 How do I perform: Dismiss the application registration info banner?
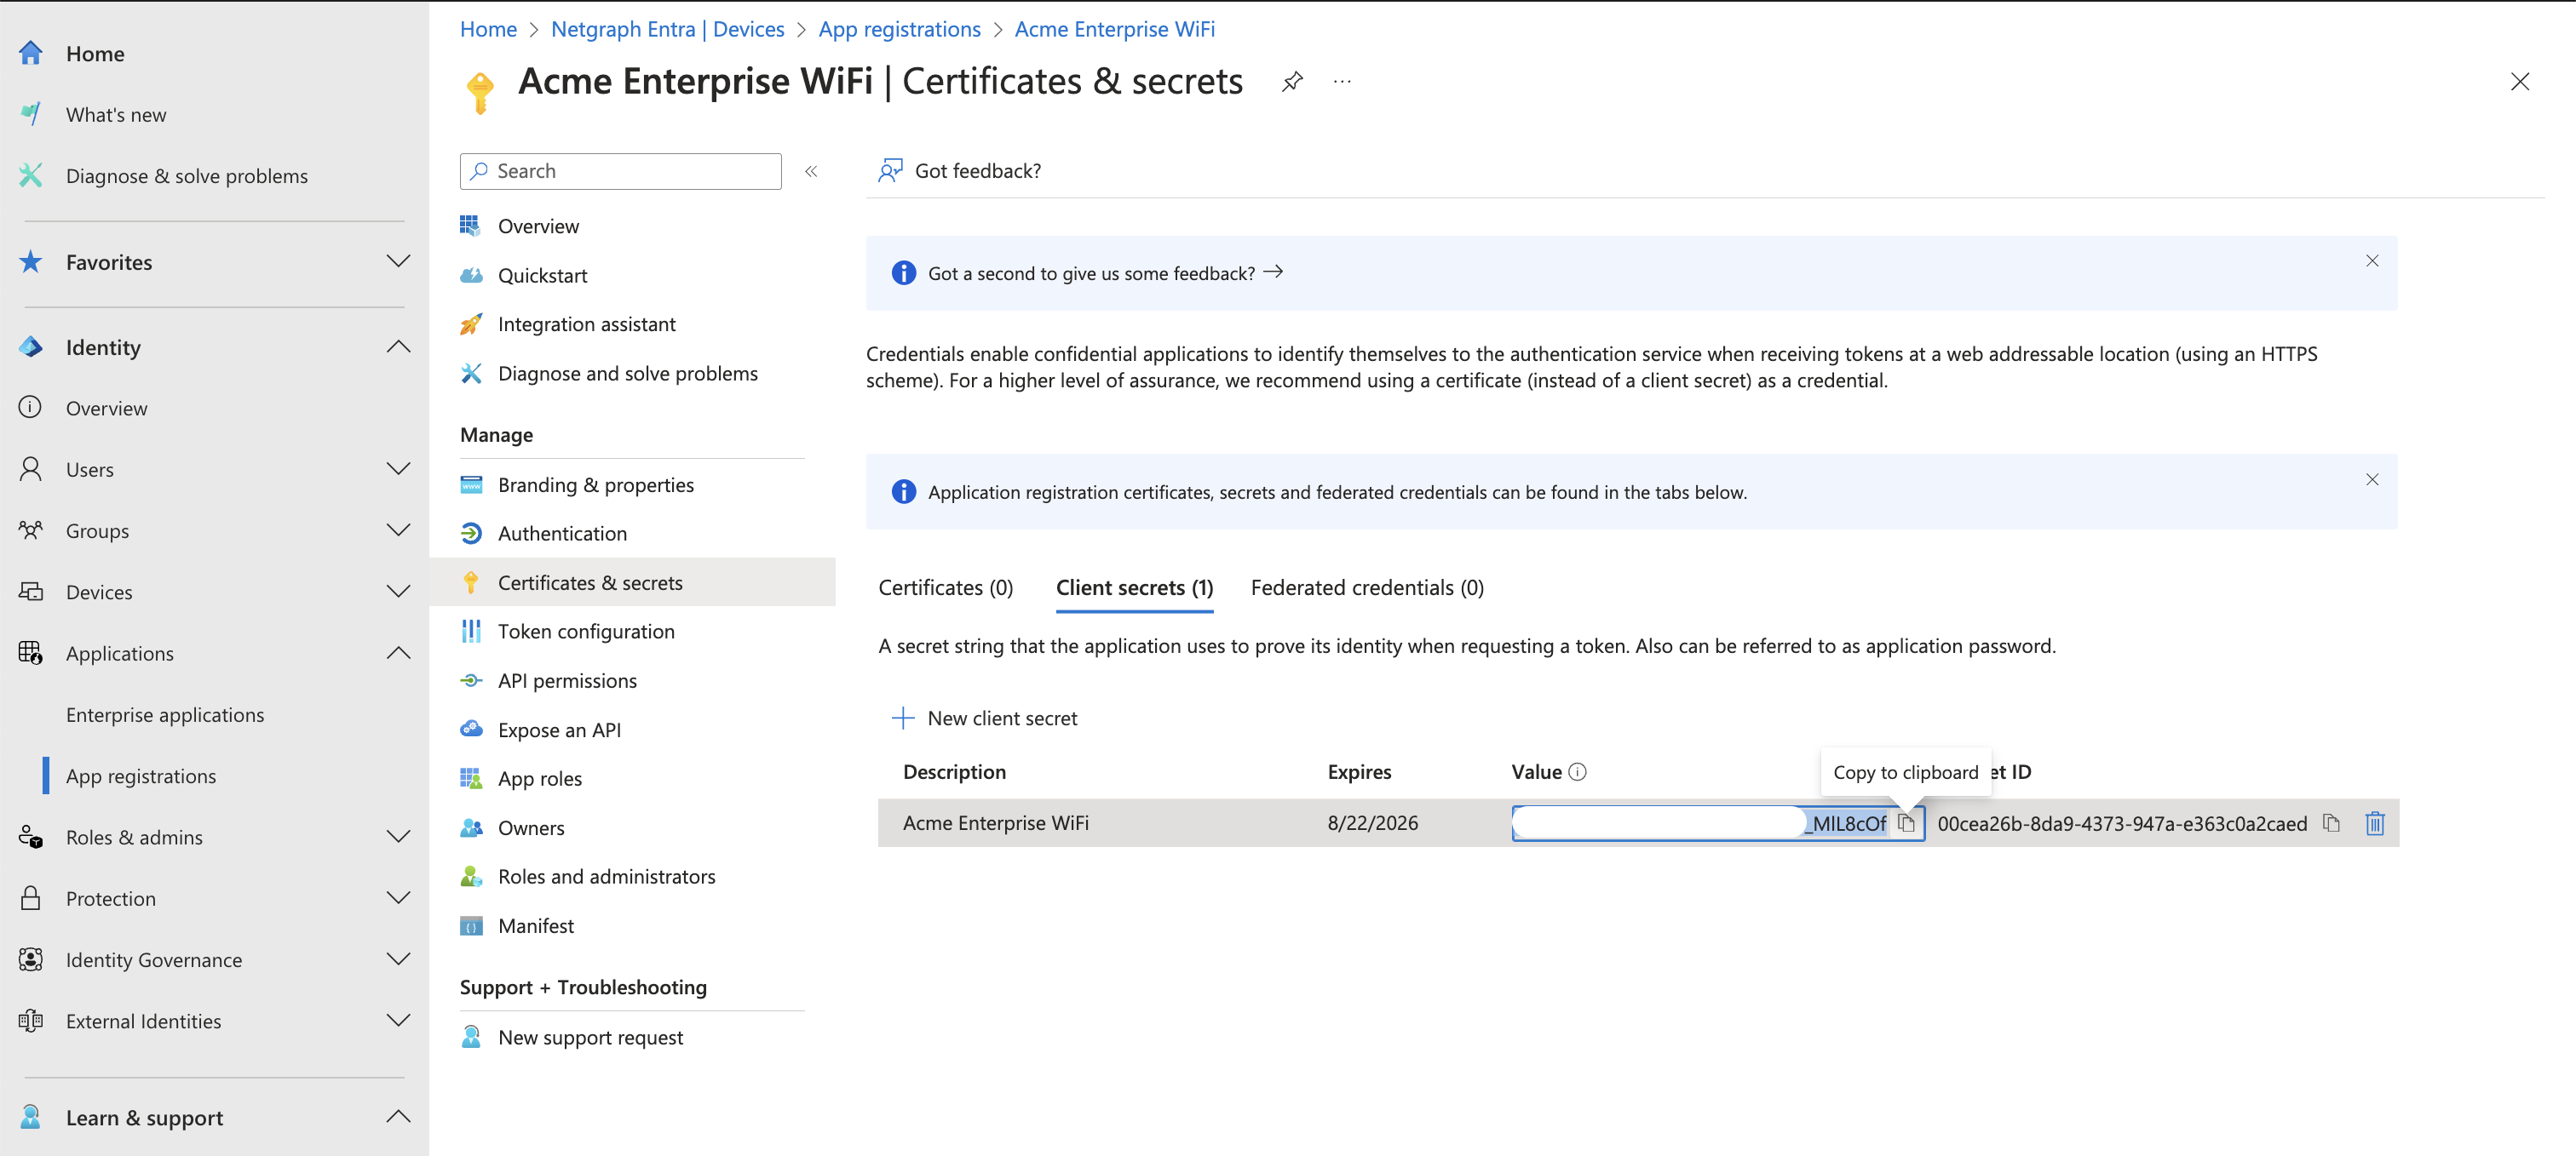pyautogui.click(x=2372, y=479)
